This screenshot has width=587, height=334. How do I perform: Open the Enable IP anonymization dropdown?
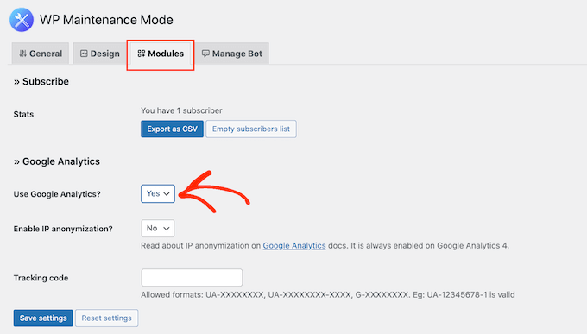point(158,229)
